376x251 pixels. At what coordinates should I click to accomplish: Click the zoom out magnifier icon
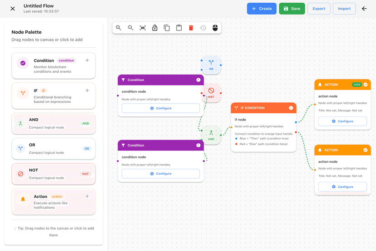click(131, 28)
